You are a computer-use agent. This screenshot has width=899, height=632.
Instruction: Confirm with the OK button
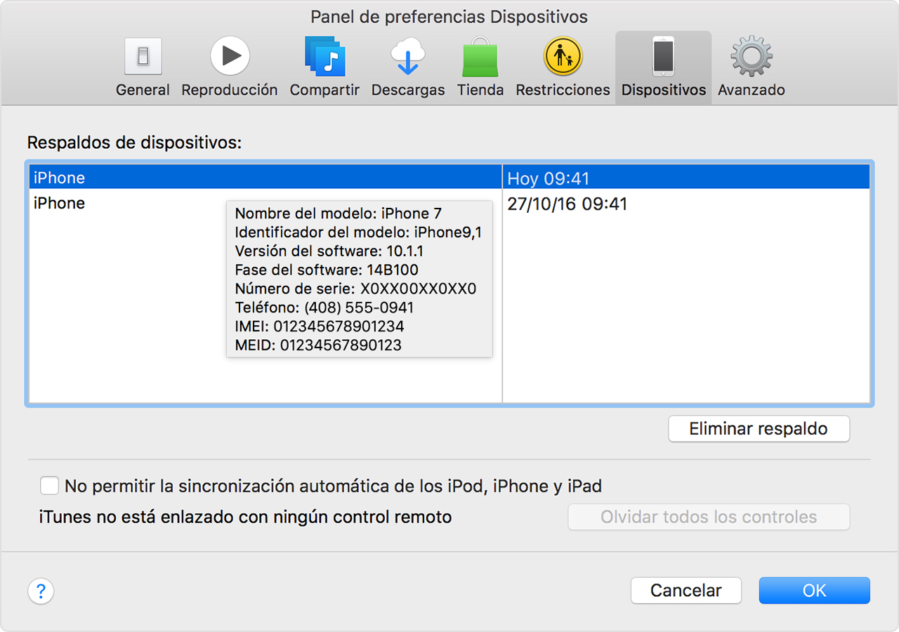(x=815, y=591)
